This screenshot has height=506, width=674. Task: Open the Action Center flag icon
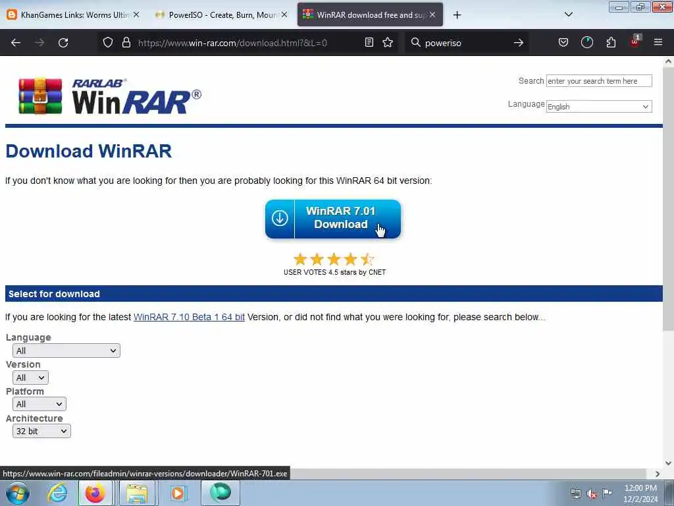[607, 493]
